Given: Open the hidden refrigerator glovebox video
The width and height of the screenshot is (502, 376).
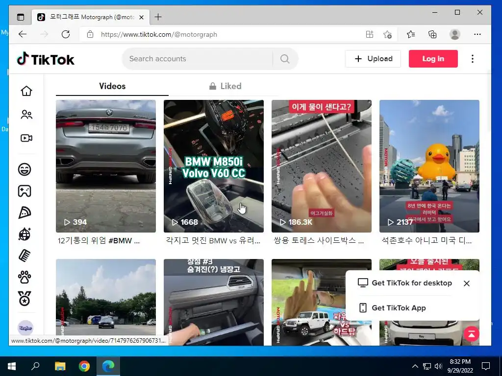Looking at the screenshot, I should tap(214, 302).
